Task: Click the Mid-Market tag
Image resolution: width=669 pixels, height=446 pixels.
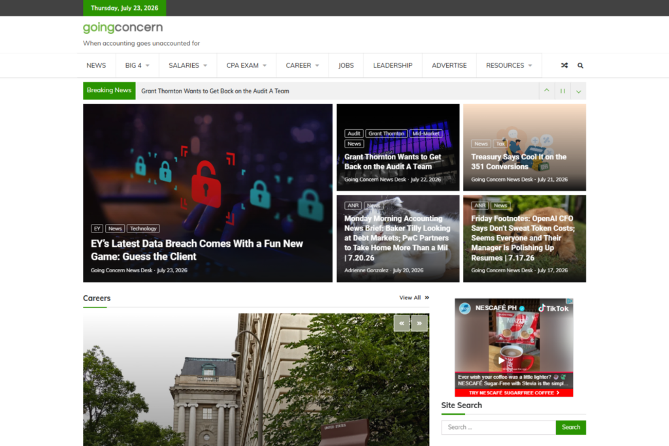Action: point(426,133)
